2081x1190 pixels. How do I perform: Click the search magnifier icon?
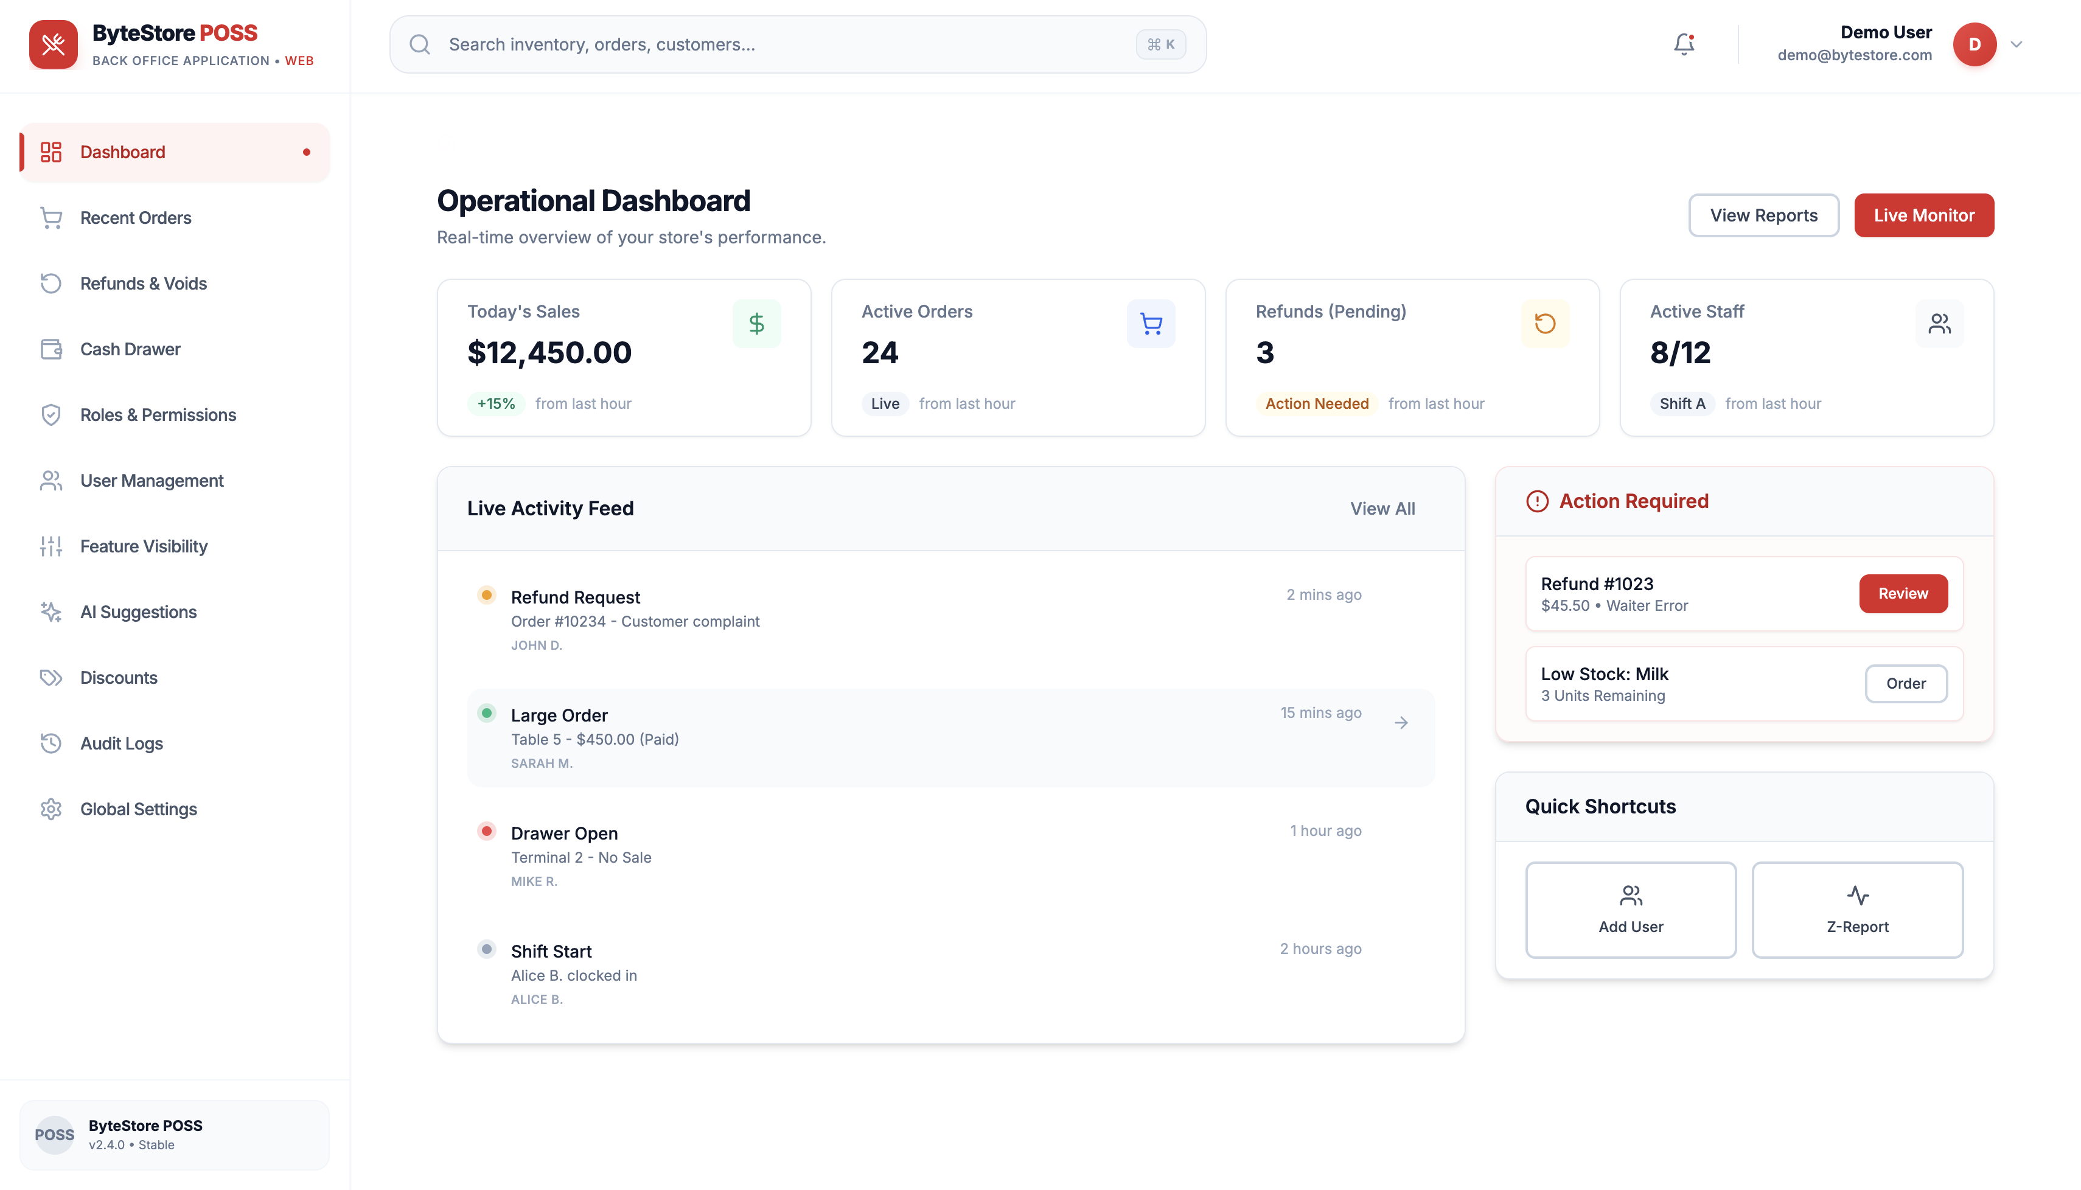click(x=420, y=44)
